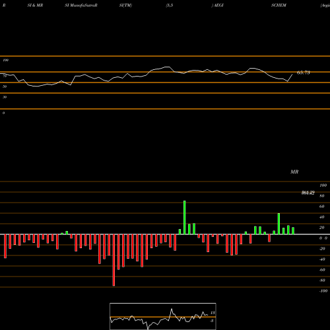This screenshot has width=330, height=330.
Task: Click the RSI value label 65.73
Action: click(x=304, y=73)
